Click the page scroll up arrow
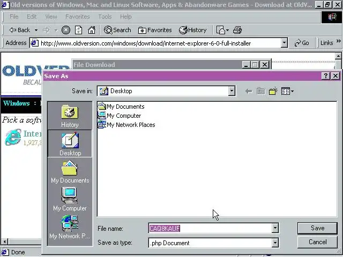The width and height of the screenshot is (343, 257). [338, 56]
